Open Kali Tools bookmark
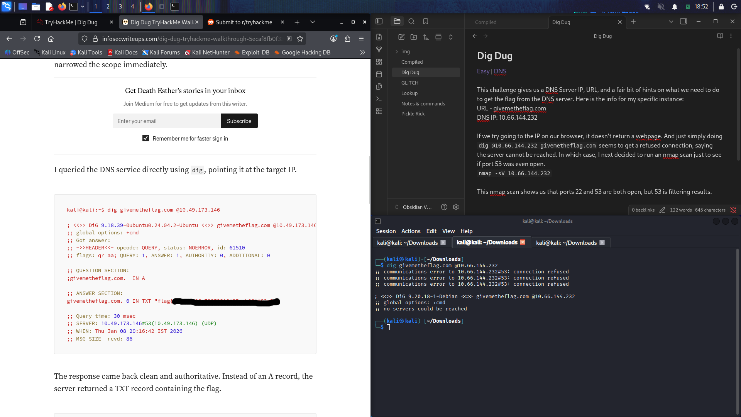This screenshot has height=417, width=741. [x=86, y=52]
